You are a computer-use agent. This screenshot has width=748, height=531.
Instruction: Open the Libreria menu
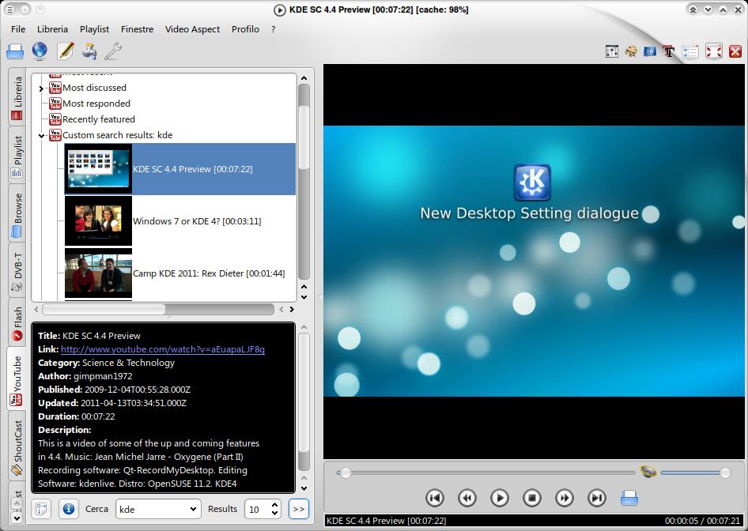tap(52, 29)
